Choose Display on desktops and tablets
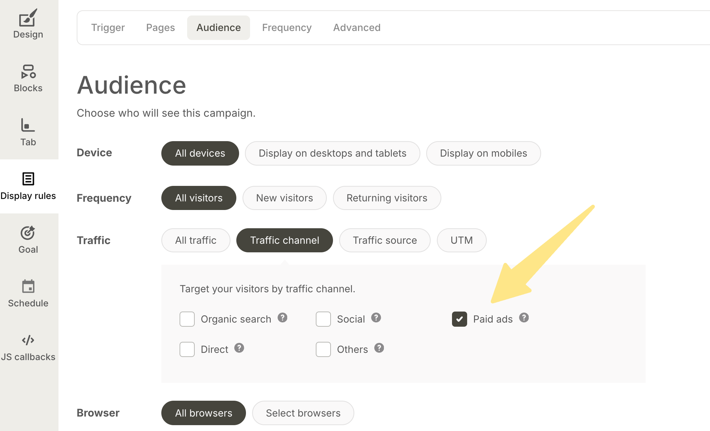This screenshot has height=431, width=710. pos(333,153)
